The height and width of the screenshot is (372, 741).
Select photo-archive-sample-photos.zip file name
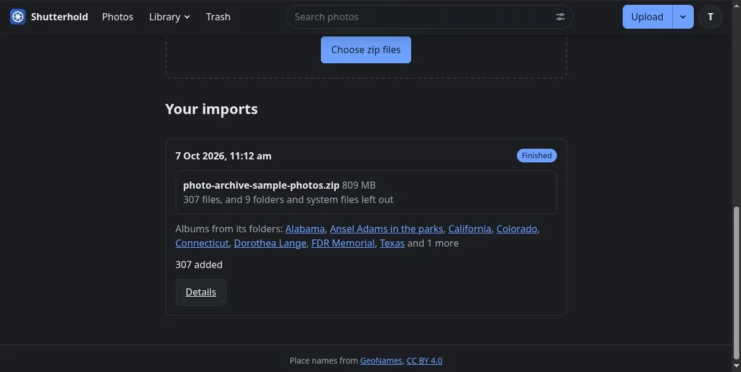point(261,185)
